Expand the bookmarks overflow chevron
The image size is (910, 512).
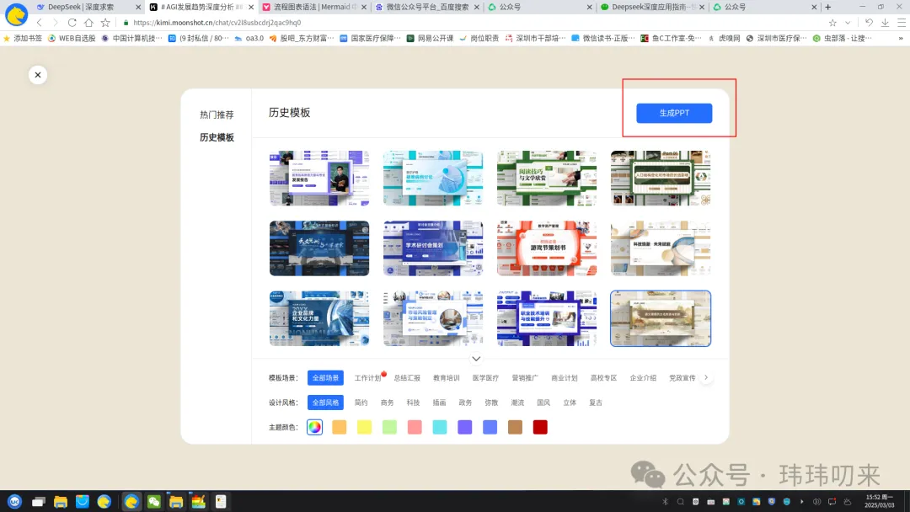901,38
